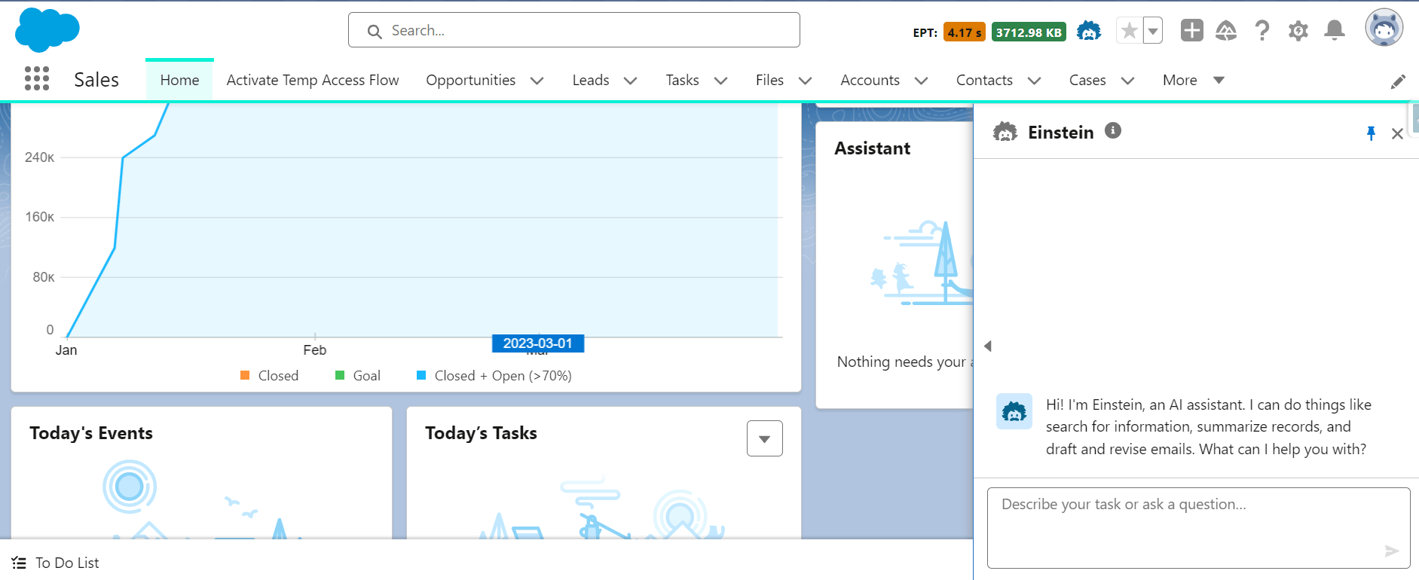1419x580 pixels.
Task: Click the Today's Tasks heading
Action: click(481, 433)
